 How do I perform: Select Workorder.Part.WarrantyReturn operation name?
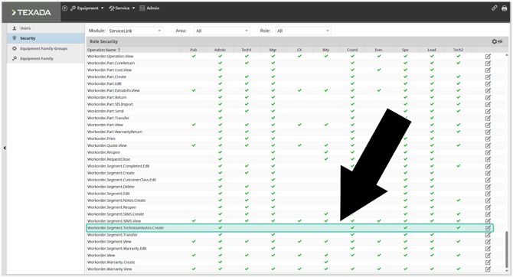(115, 132)
